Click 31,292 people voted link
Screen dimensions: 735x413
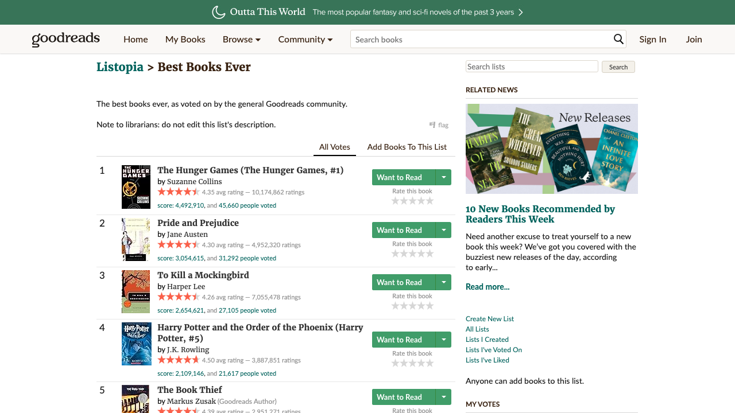[247, 258]
